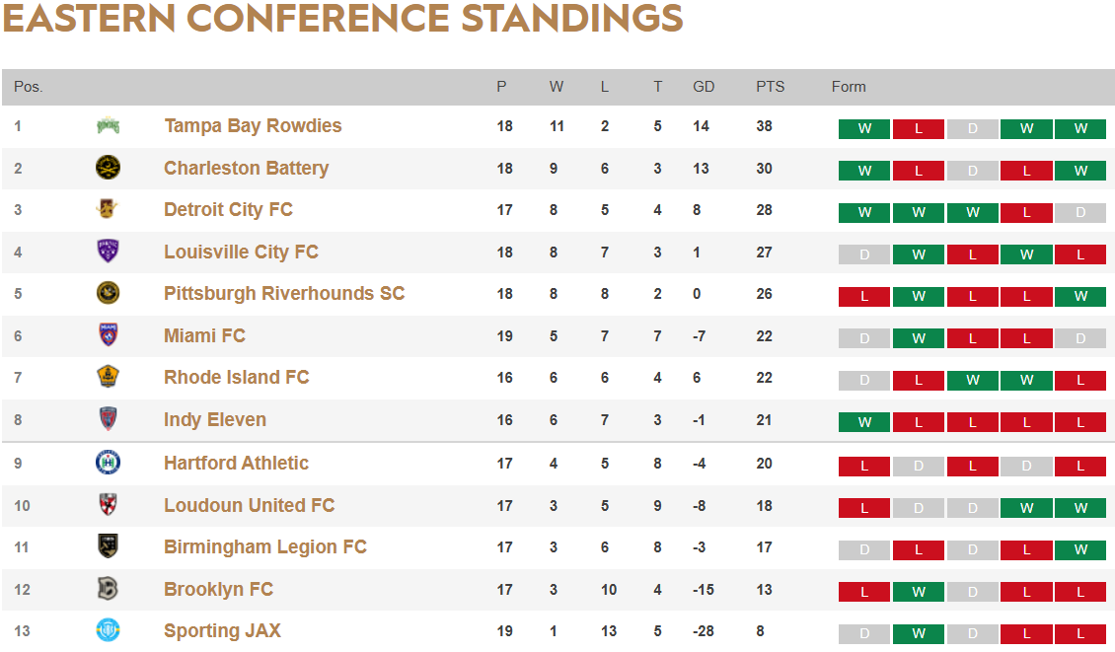Open the Loudoun United FC team link
This screenshot has height=652, width=1115.
click(x=249, y=505)
